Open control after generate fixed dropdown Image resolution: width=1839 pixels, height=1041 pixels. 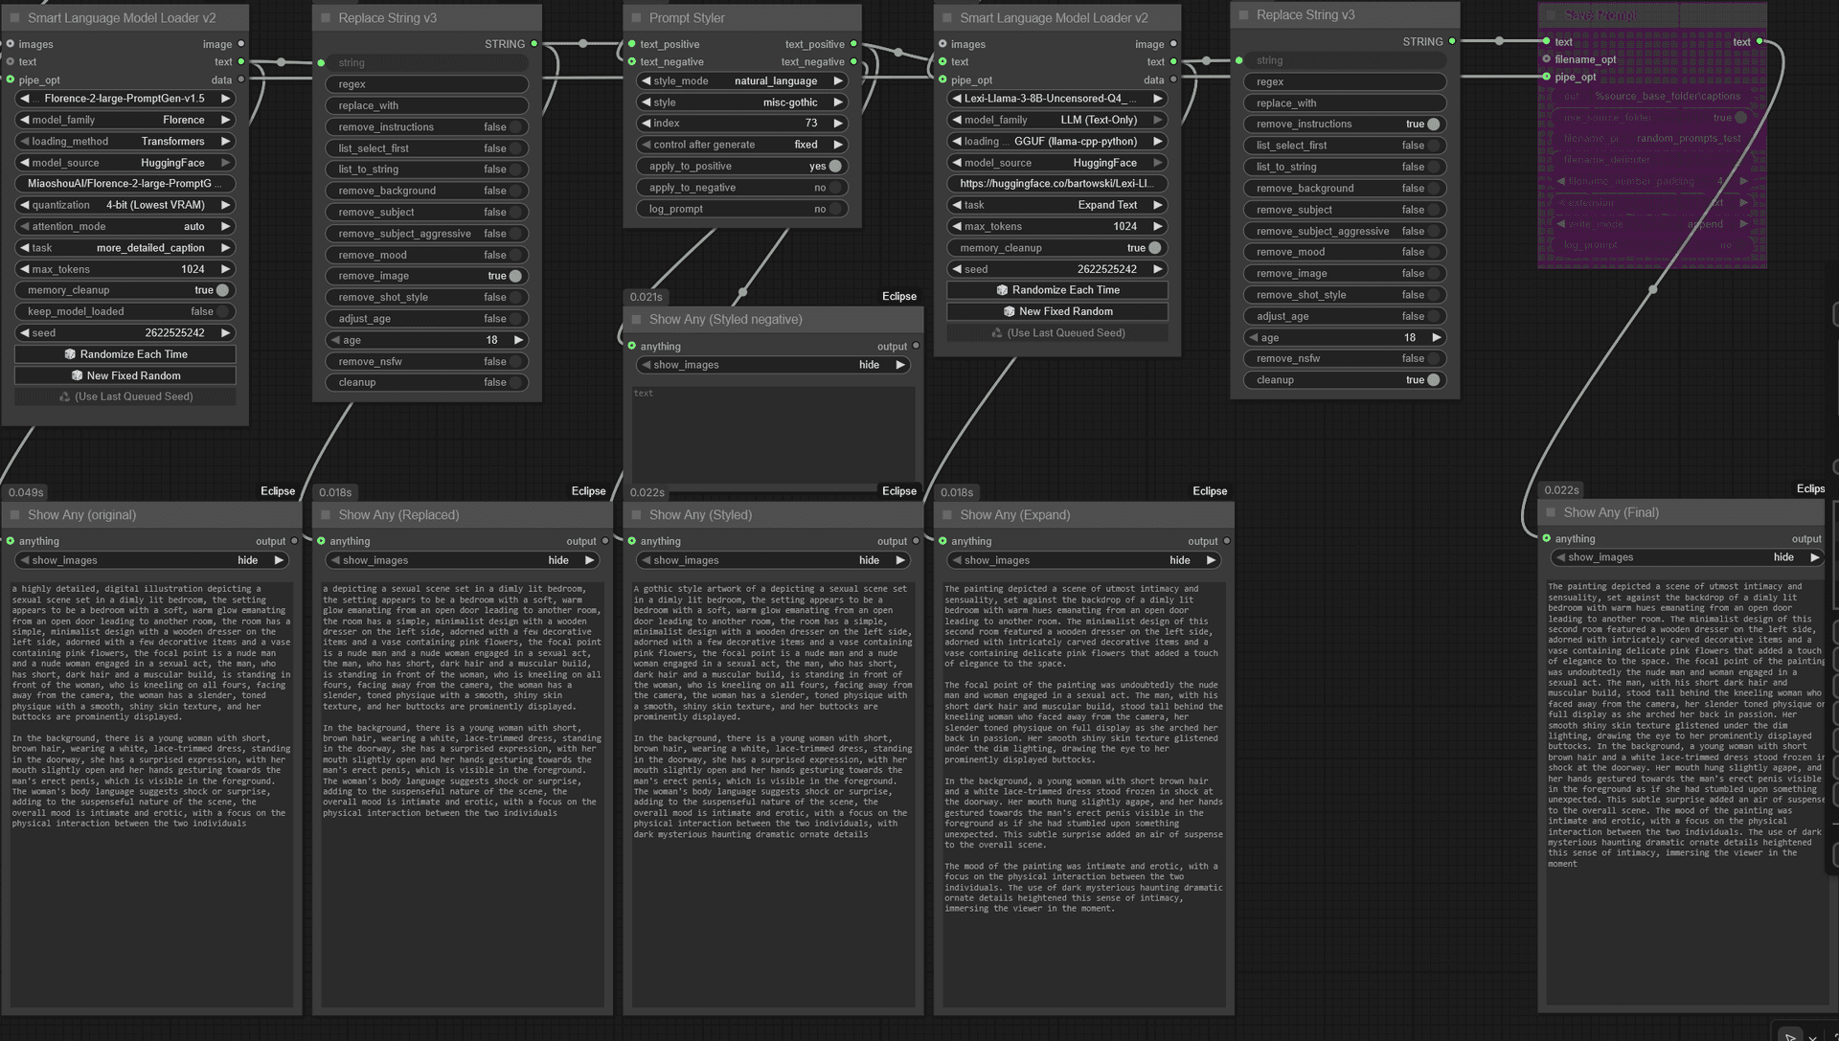click(x=742, y=145)
